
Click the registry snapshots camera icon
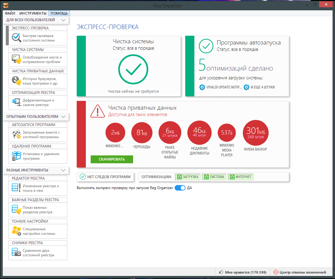coord(16,252)
